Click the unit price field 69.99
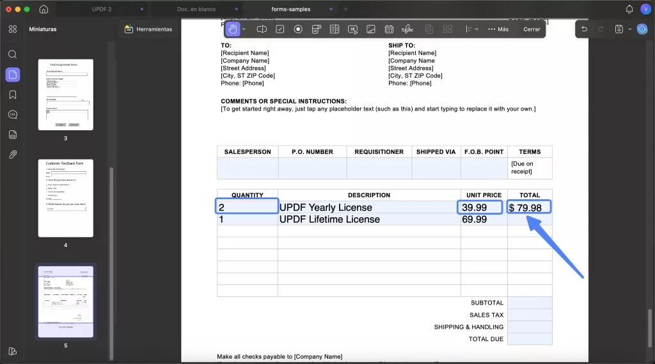The width and height of the screenshot is (655, 364). (x=484, y=219)
